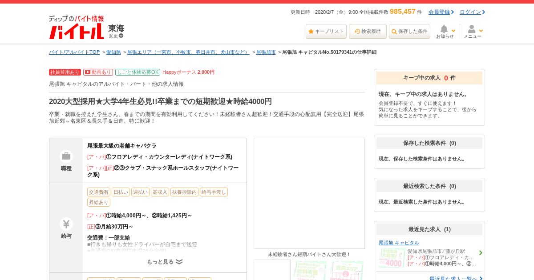Click the 時給4000 recent job thumbnail
The height and width of the screenshot is (280, 534).
[392, 258]
